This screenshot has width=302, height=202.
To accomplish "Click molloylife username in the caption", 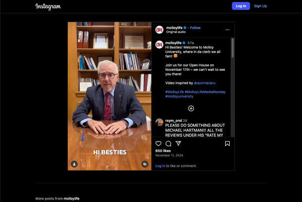I will (x=173, y=43).
